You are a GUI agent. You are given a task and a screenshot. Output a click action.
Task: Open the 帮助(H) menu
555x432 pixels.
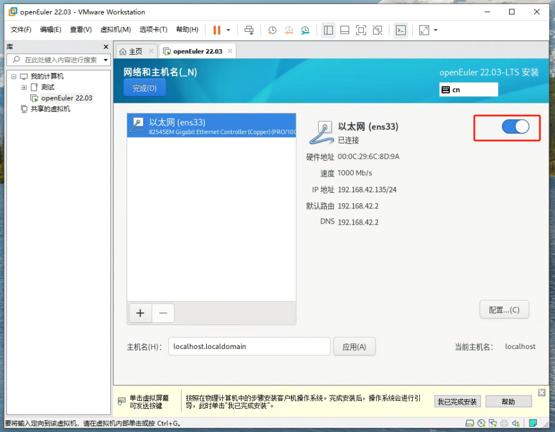pyautogui.click(x=188, y=30)
